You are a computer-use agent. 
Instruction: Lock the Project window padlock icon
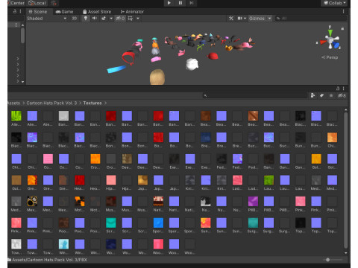(x=338, y=89)
